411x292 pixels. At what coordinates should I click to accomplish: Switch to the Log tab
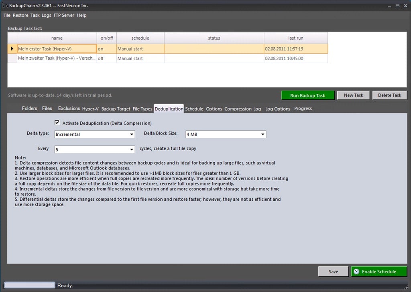coord(257,109)
